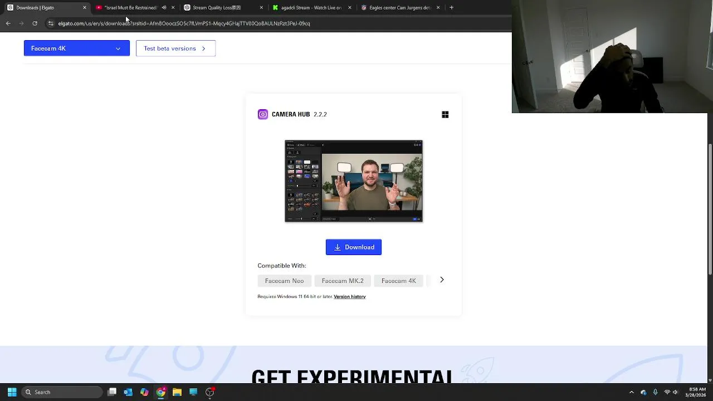Open the Camera Hub preview thumbnail
This screenshot has width=713, height=401.
pyautogui.click(x=354, y=181)
